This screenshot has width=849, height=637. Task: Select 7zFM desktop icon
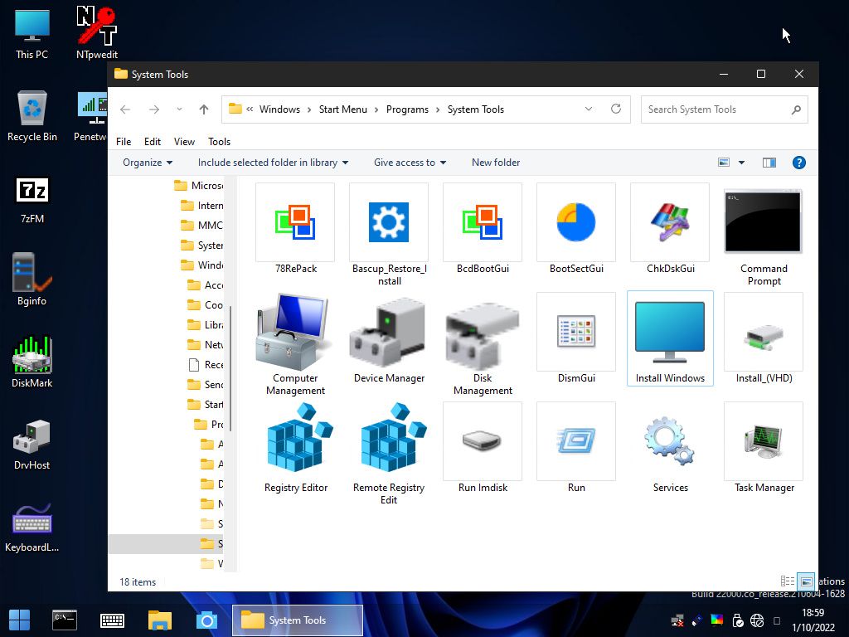(32, 199)
